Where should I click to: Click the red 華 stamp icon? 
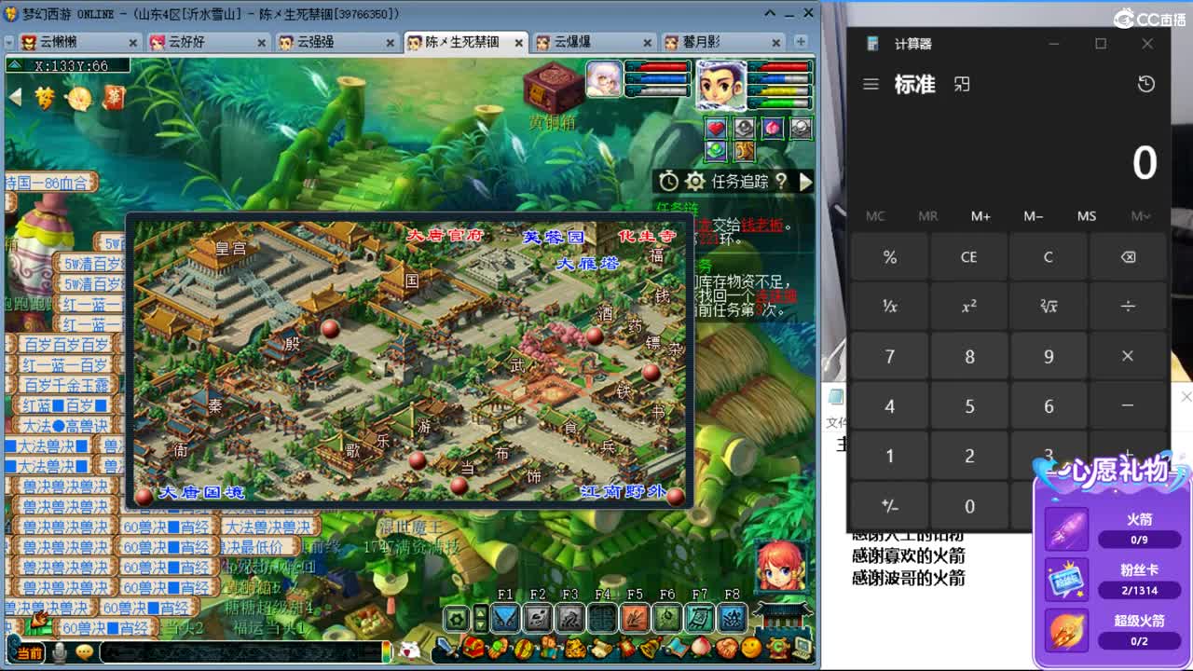point(114,97)
